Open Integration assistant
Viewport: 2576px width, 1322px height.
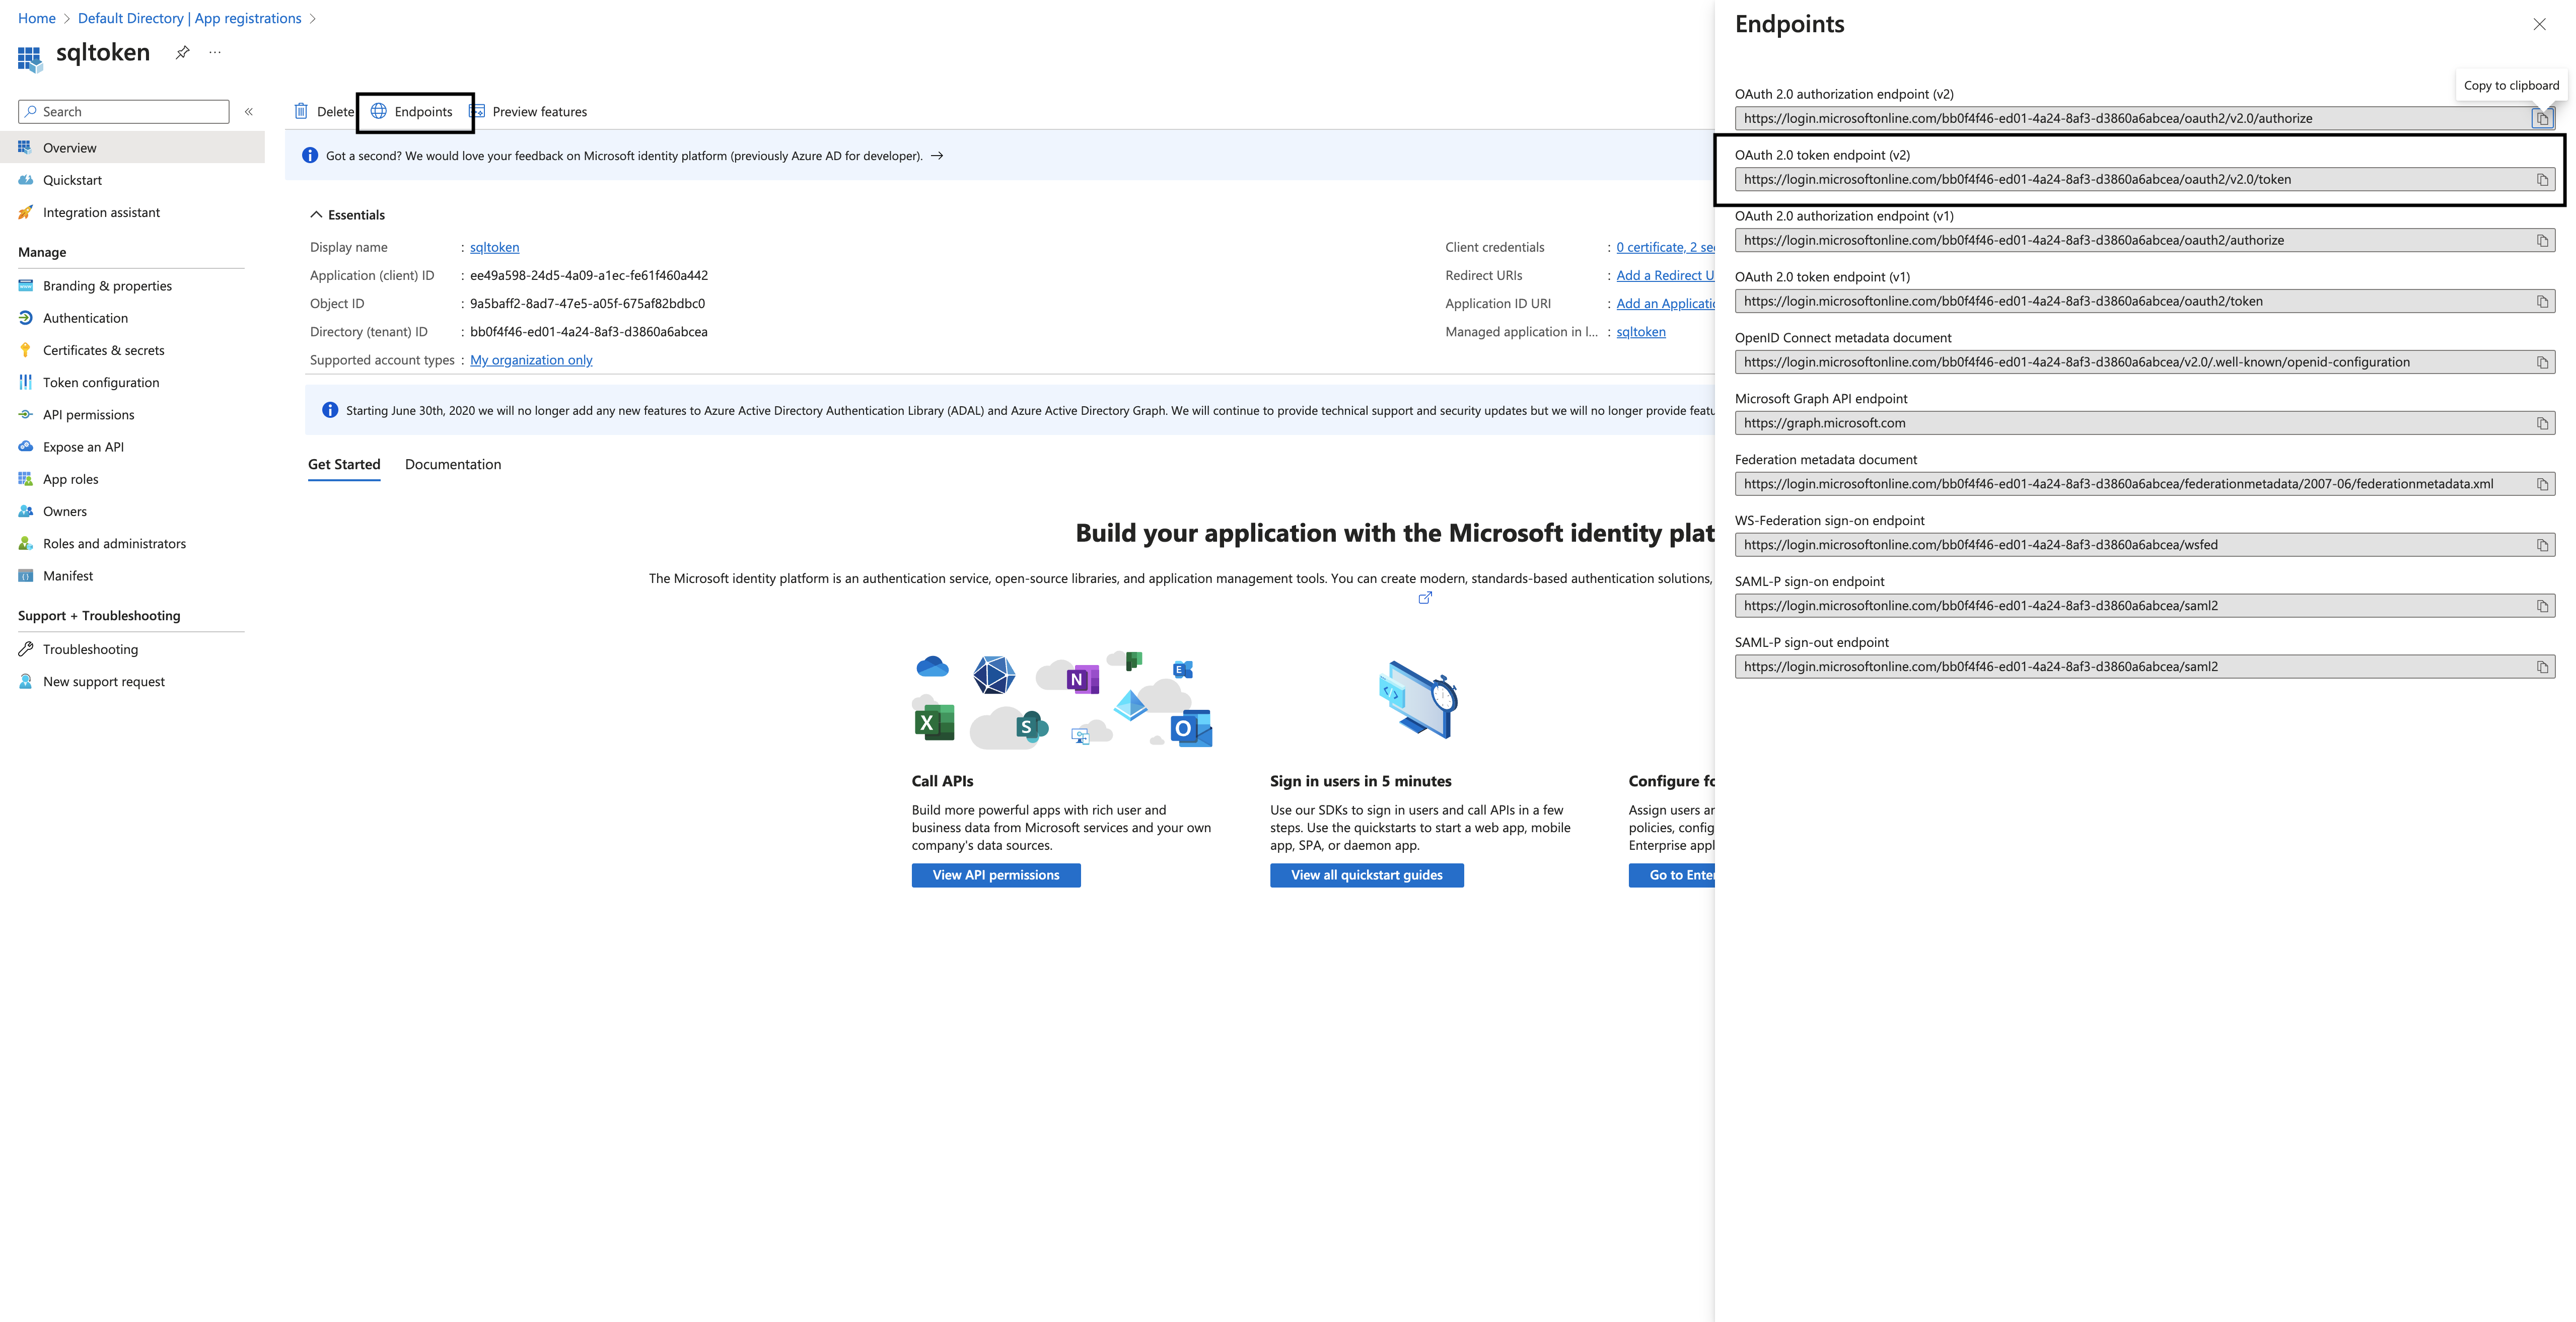tap(101, 212)
